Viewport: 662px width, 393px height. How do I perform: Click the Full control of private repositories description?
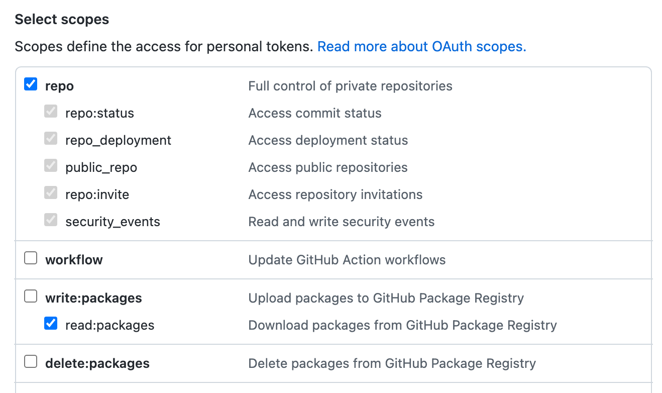[x=350, y=85]
